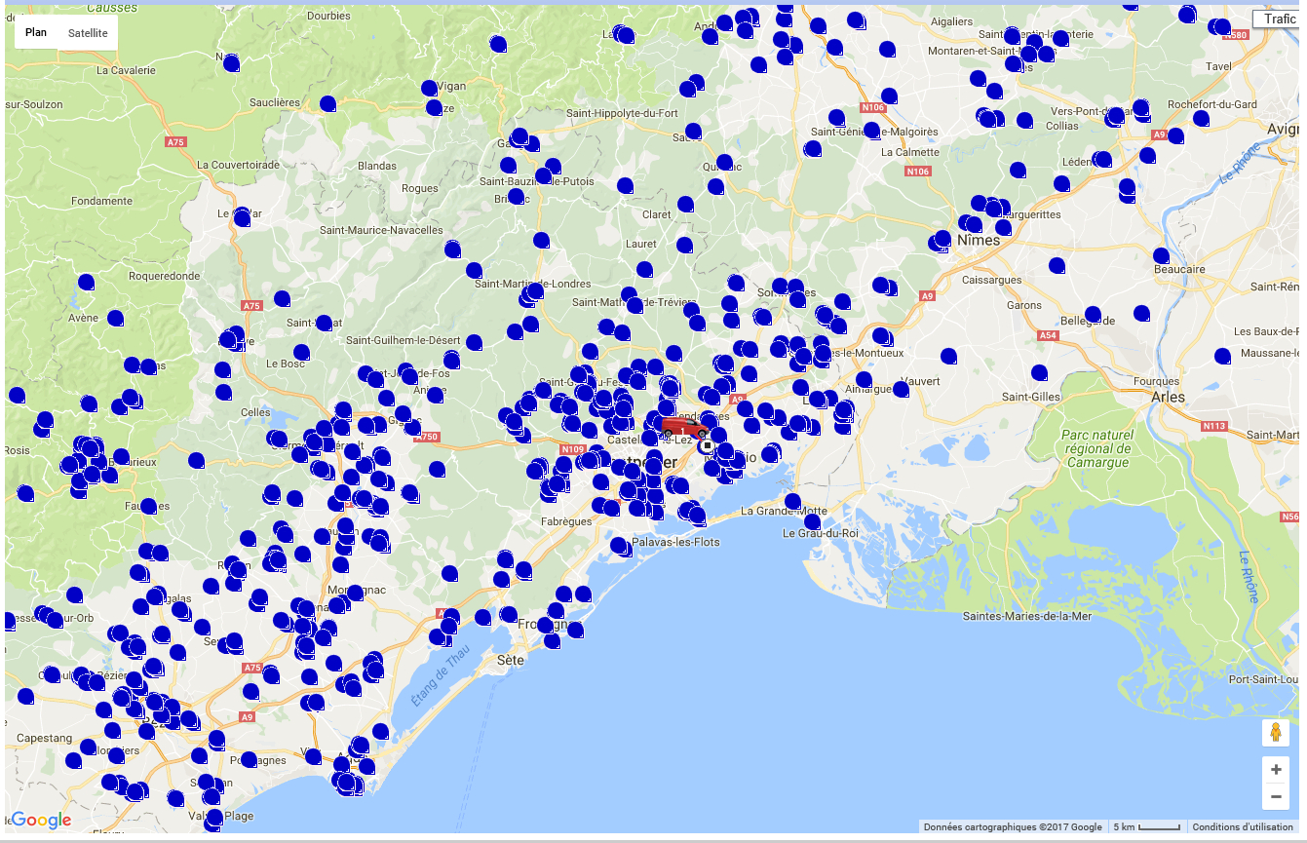The height and width of the screenshot is (843, 1307).
Task: Zoom out with the minus button
Action: (1276, 796)
